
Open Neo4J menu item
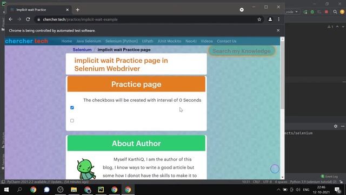[x=191, y=41]
